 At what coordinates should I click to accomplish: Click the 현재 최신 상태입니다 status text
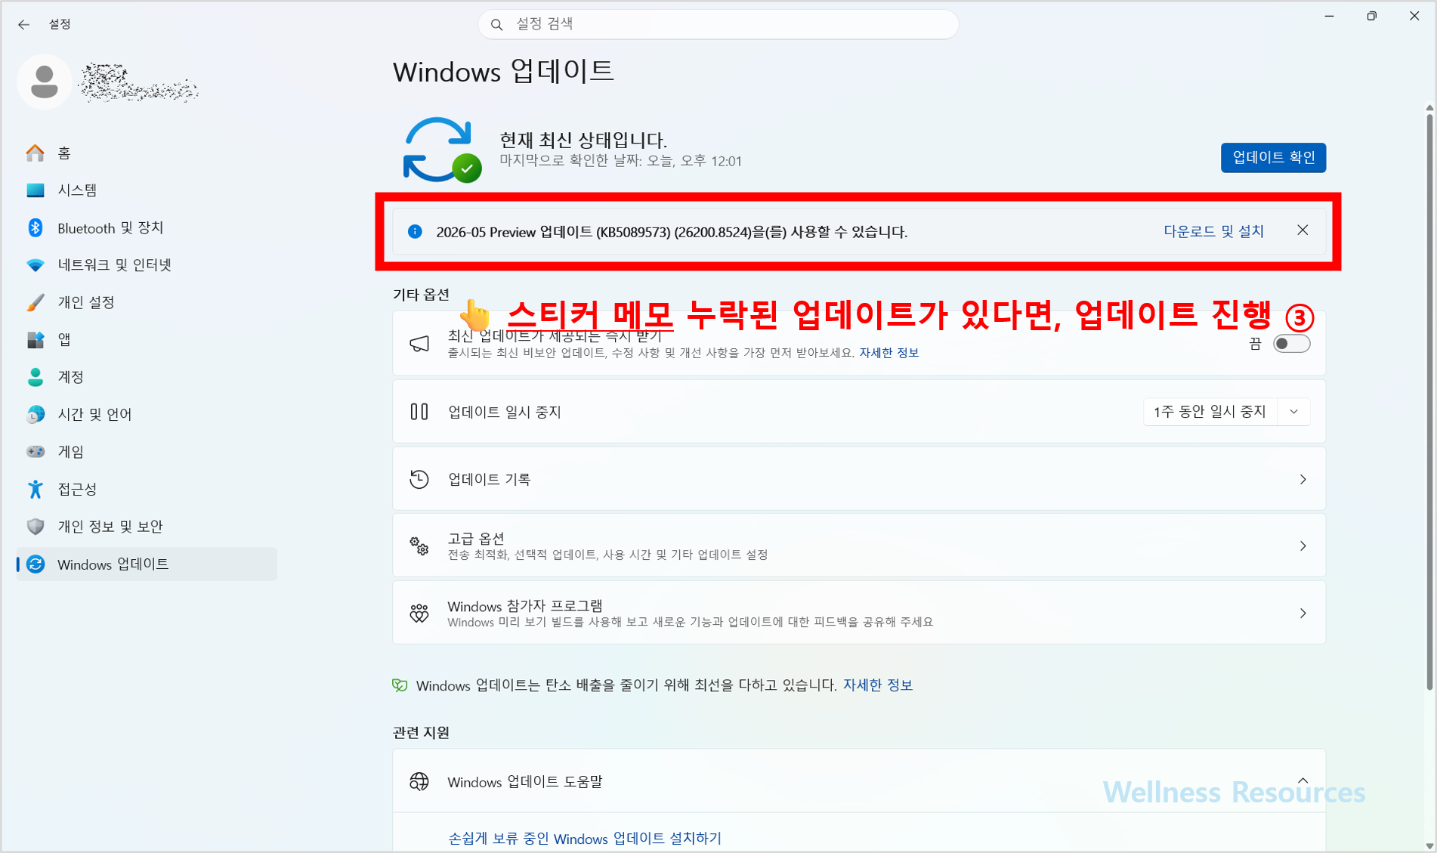pyautogui.click(x=583, y=140)
